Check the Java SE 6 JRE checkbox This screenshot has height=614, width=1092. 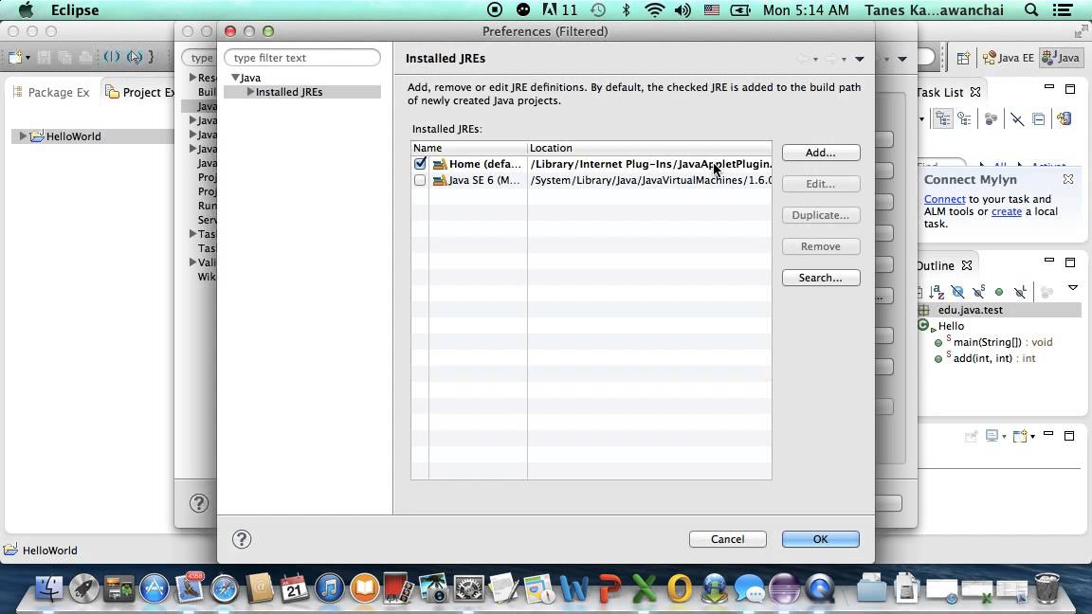(x=420, y=180)
